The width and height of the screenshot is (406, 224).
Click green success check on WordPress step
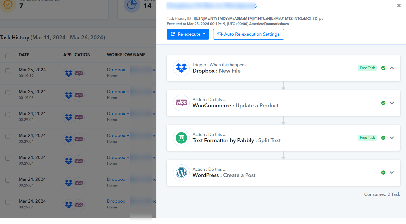[x=383, y=173]
